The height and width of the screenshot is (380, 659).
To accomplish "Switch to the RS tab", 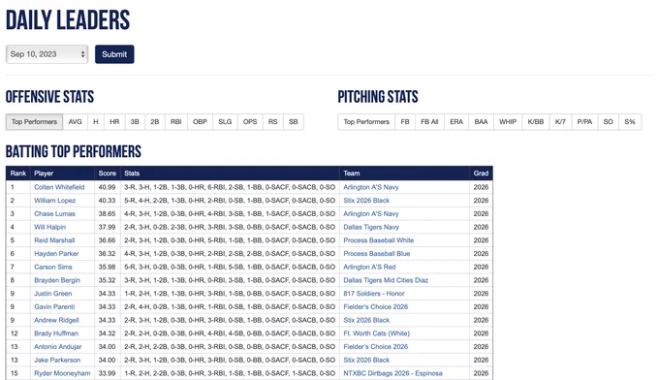I will point(273,122).
